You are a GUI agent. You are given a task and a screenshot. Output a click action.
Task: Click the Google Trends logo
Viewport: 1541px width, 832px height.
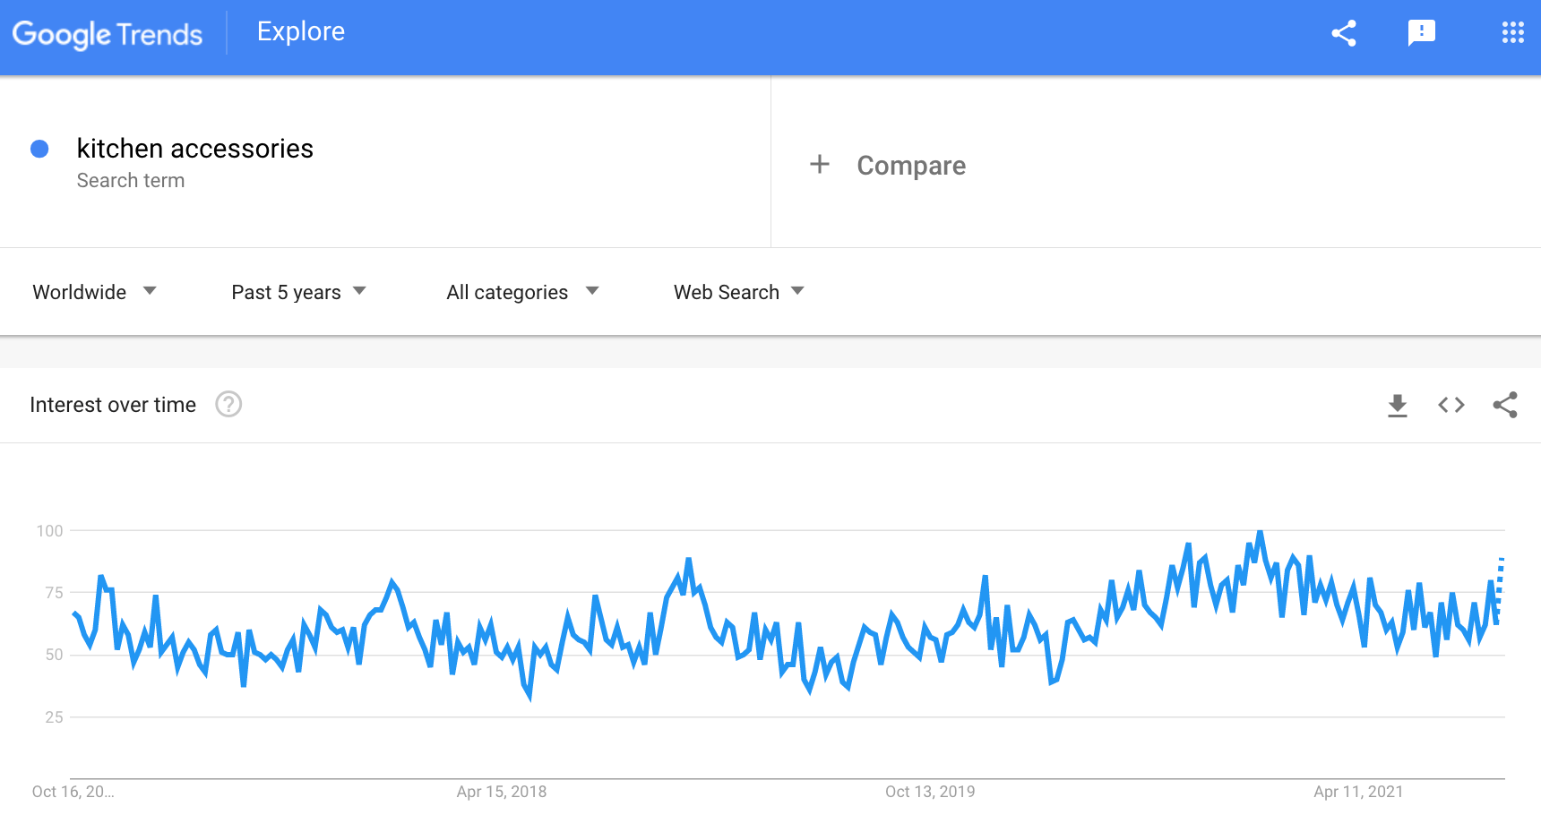click(x=108, y=34)
